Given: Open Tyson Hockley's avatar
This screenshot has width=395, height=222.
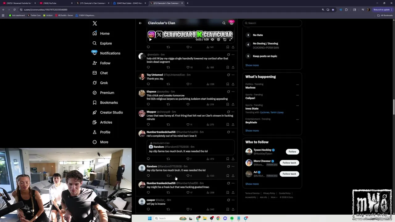Looking at the screenshot, I should point(249,151).
